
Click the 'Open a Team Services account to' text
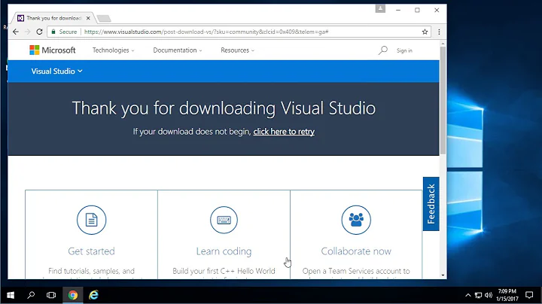(x=356, y=271)
